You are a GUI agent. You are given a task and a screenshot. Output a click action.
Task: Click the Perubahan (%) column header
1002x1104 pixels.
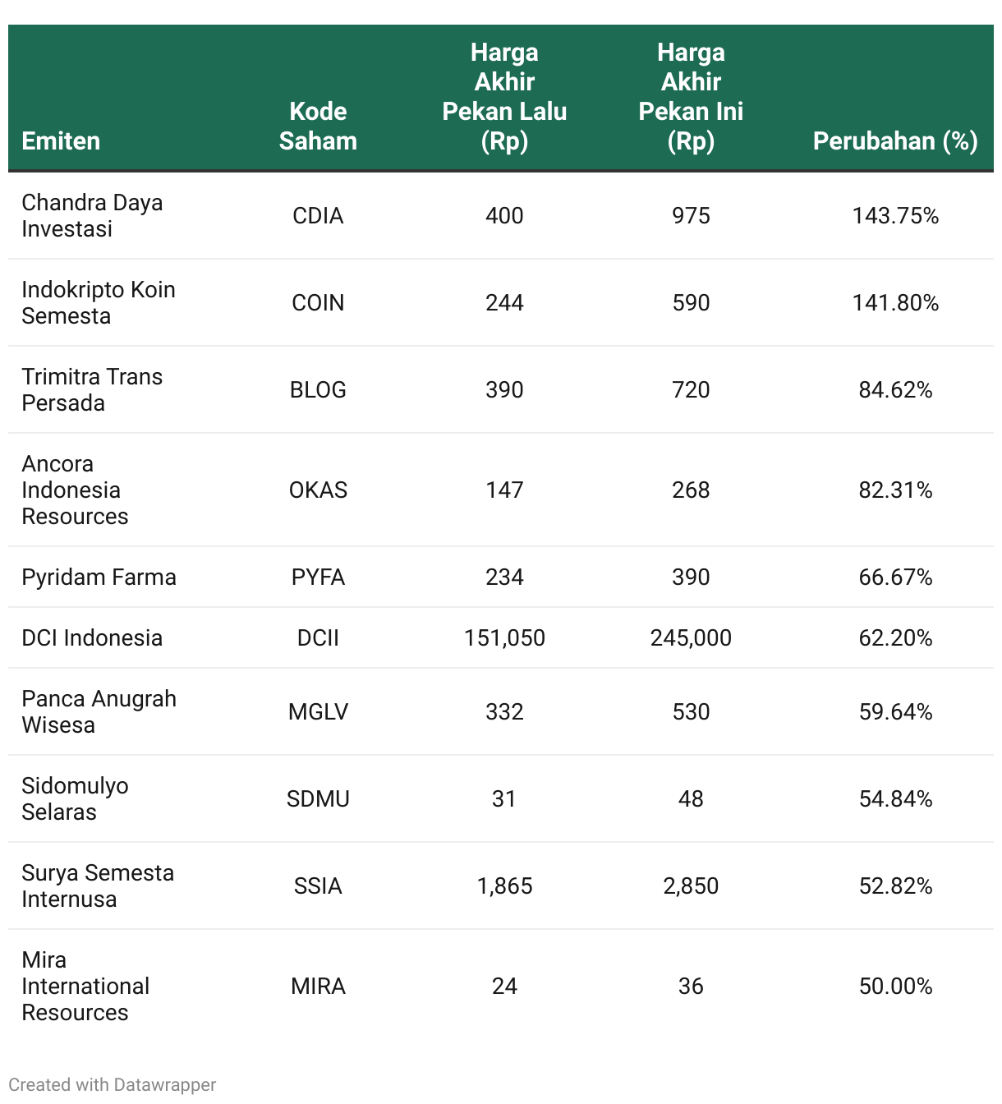point(895,141)
